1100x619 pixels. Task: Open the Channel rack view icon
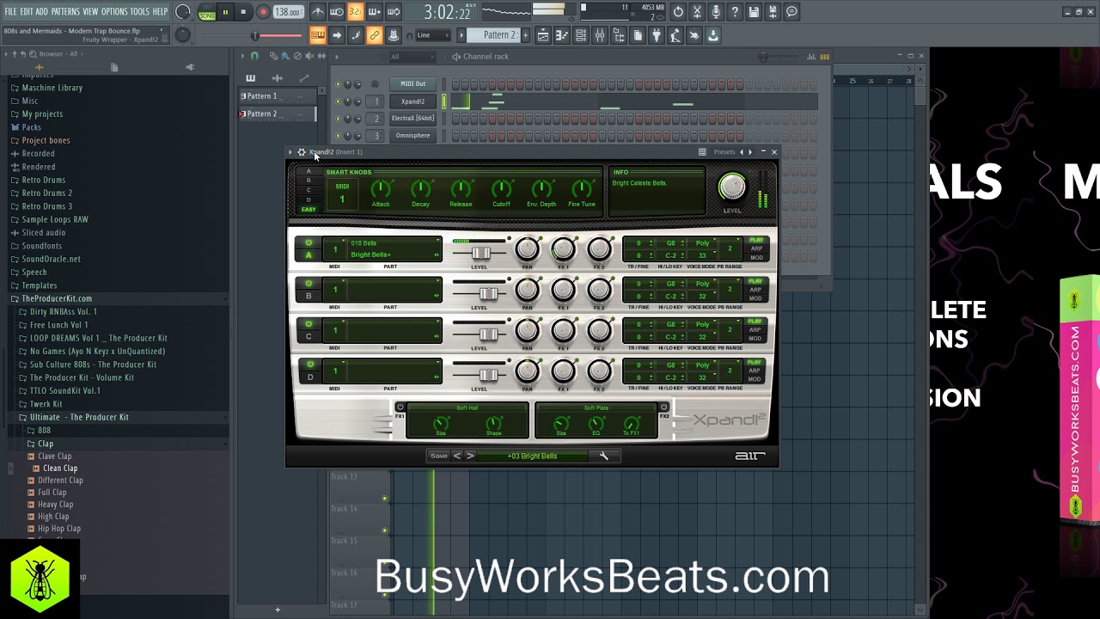(x=581, y=35)
